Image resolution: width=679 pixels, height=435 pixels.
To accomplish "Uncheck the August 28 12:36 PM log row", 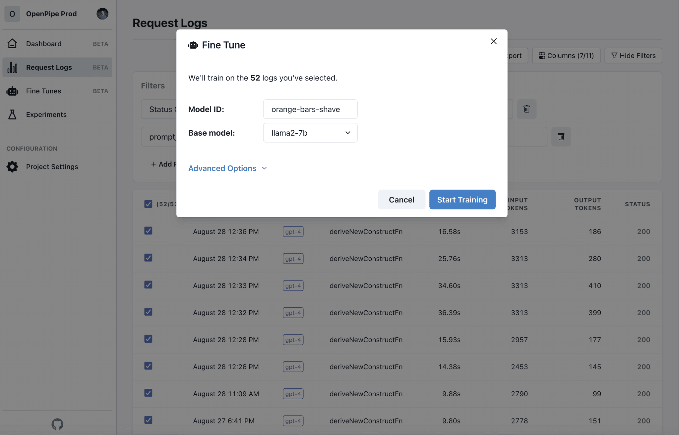I will click(148, 231).
